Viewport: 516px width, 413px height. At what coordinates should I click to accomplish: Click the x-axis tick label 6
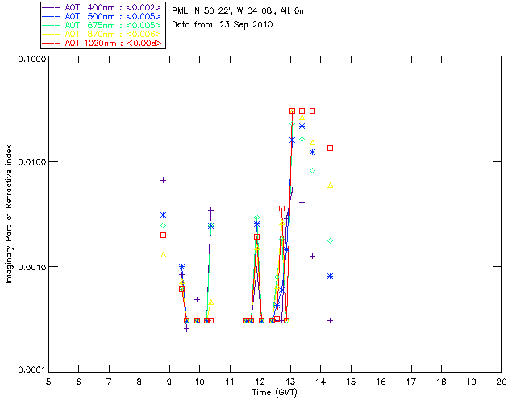pos(79,382)
